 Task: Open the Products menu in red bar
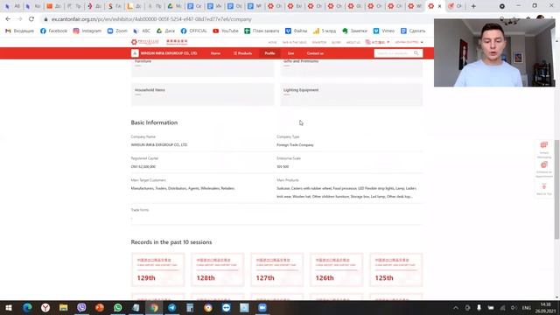[x=243, y=53]
